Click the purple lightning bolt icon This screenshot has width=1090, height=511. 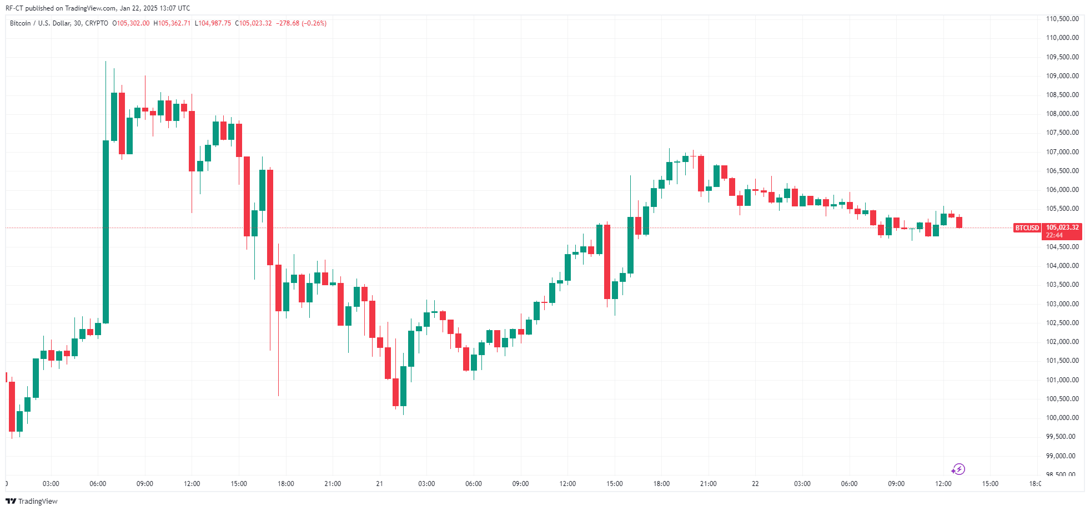tap(958, 469)
